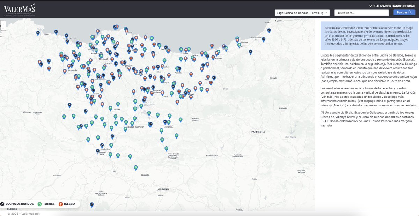Screen dimensions: 419x216
Task: Select the Lucha de Bandos marker at Ribabellosa
Action: coord(102,145)
